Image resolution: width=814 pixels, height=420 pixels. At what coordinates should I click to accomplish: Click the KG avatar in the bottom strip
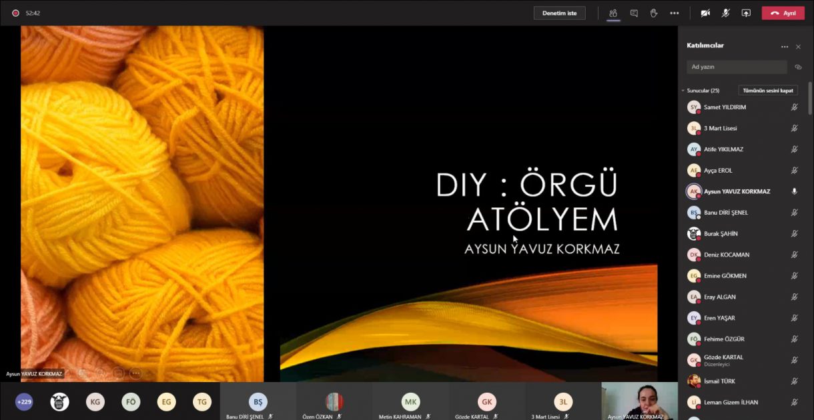click(x=95, y=401)
